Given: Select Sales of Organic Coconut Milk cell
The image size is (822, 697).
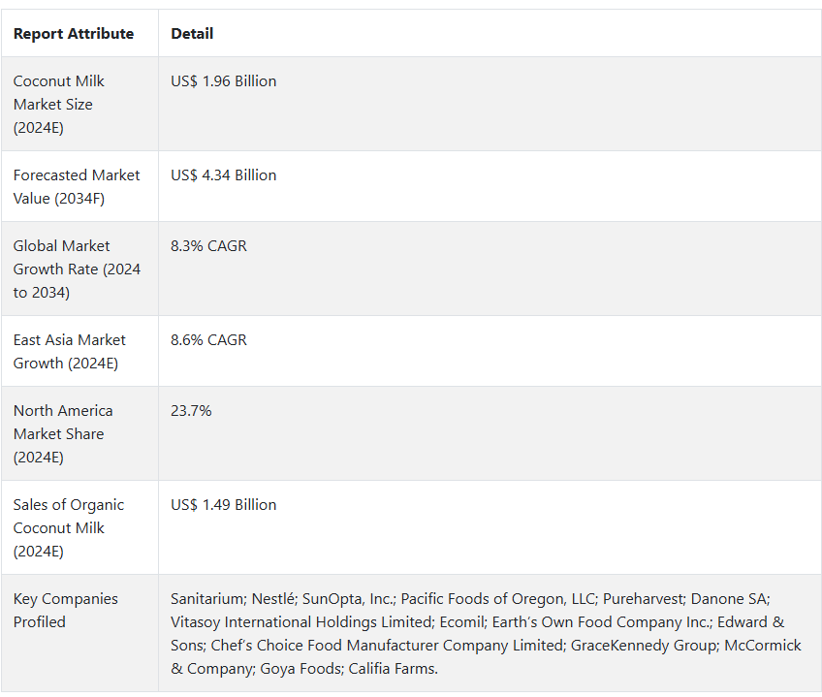Looking at the screenshot, I should 79,527.
